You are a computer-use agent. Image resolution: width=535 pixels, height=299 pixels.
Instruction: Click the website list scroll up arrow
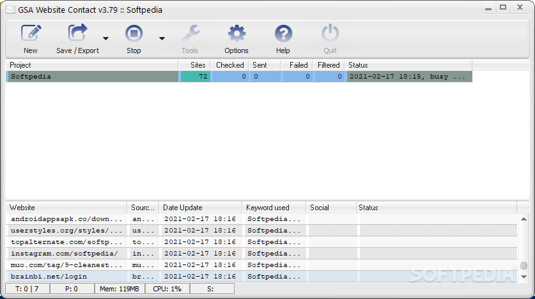point(523,219)
